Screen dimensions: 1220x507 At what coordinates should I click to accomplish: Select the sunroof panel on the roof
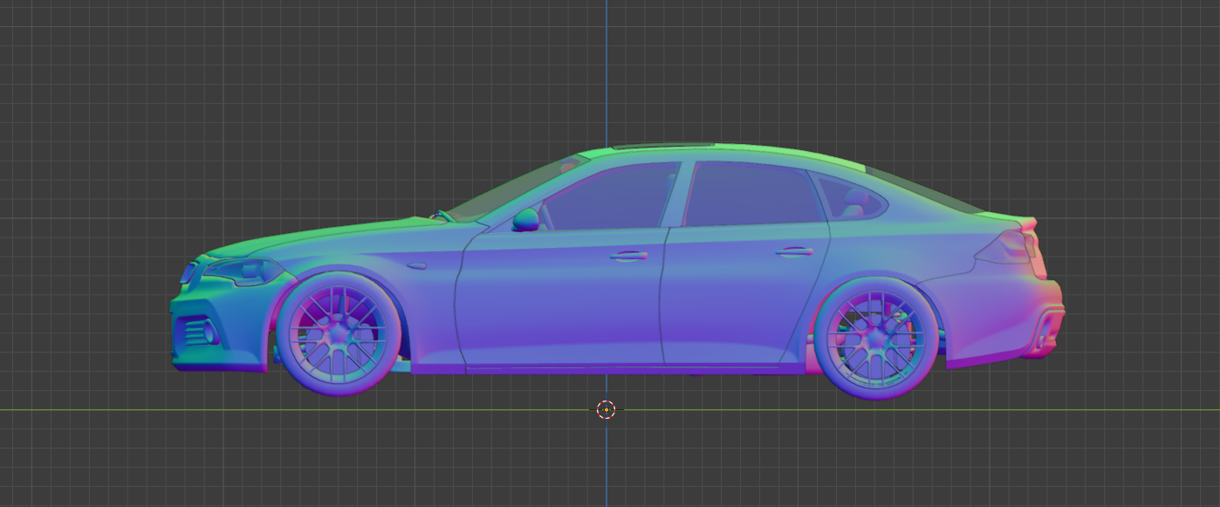tap(663, 146)
